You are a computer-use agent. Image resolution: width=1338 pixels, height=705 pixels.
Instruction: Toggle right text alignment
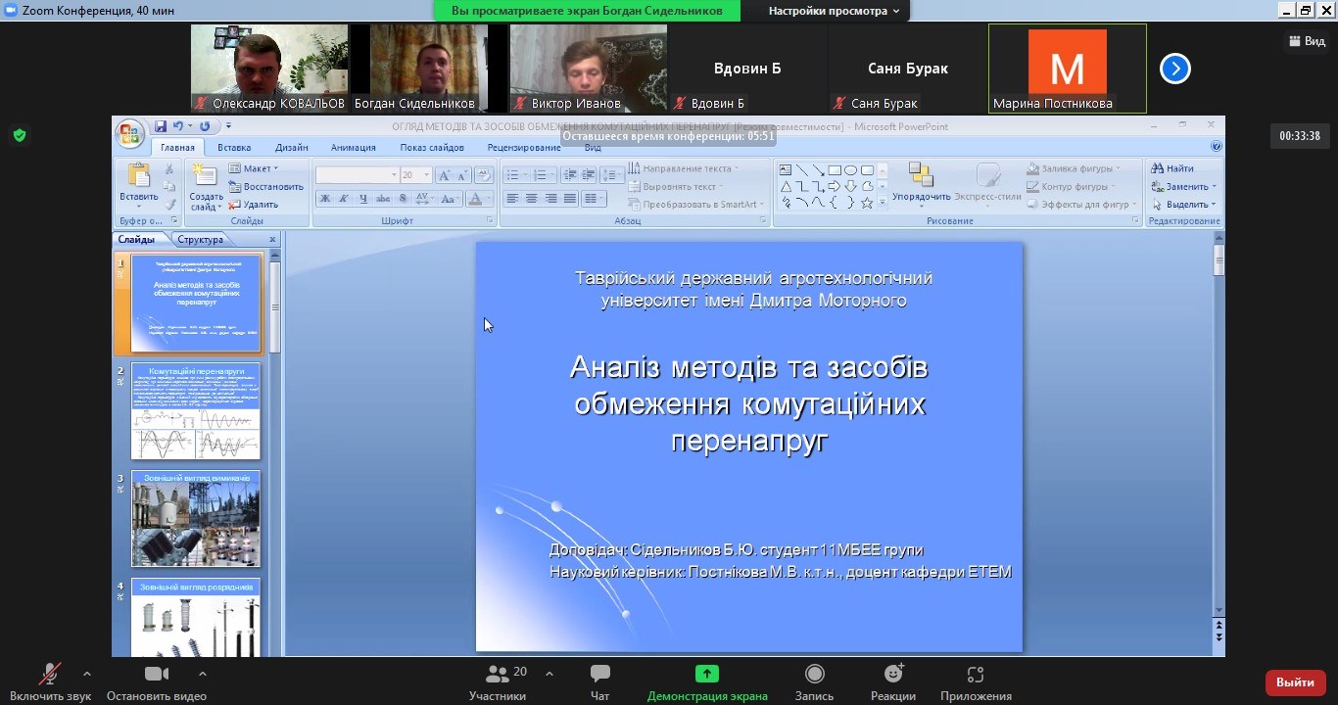point(550,199)
